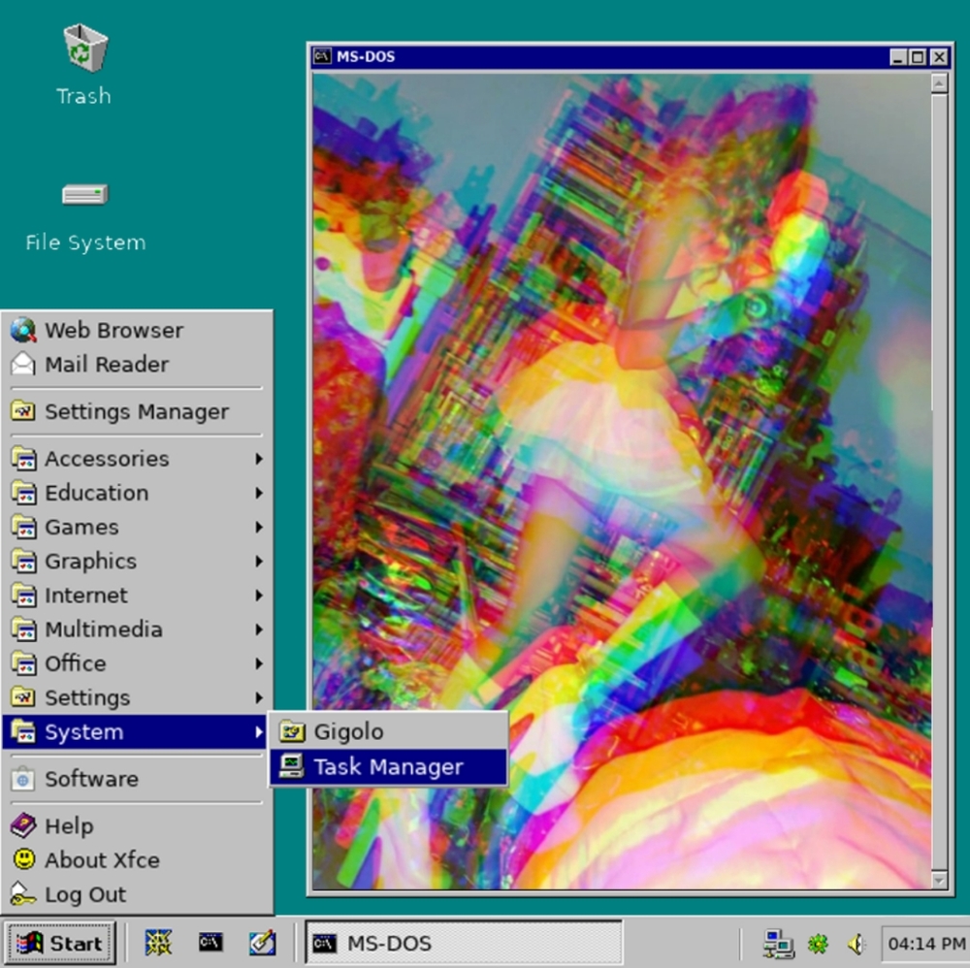This screenshot has width=970, height=968.
Task: Click the Multimedia folder icon
Action: coord(23,629)
